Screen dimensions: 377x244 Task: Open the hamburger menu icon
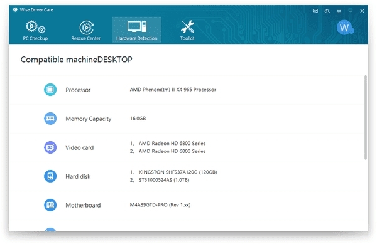339,11
